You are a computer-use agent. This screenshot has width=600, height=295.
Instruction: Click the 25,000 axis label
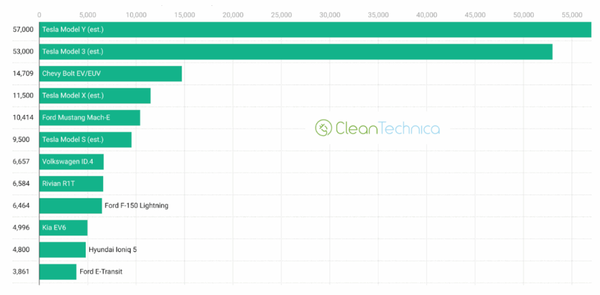coord(281,15)
